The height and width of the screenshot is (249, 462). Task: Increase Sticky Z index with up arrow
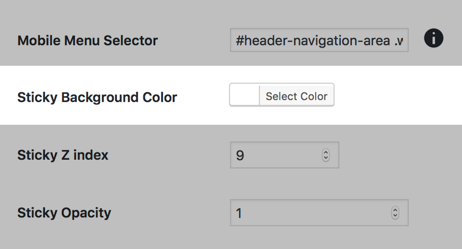coord(326,152)
